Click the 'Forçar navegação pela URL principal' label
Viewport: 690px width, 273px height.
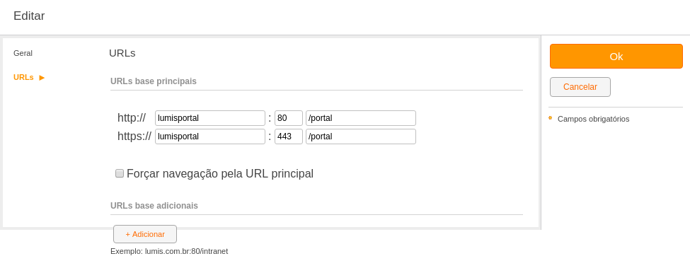coord(220,174)
